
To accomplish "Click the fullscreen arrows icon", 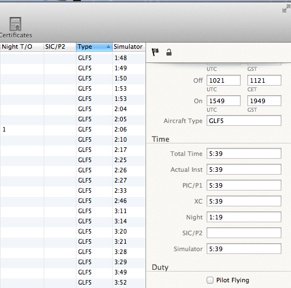I will tap(286, 9).
